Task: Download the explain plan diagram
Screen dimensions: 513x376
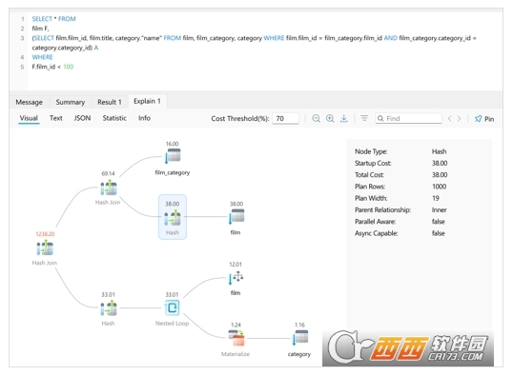Action: tap(344, 119)
